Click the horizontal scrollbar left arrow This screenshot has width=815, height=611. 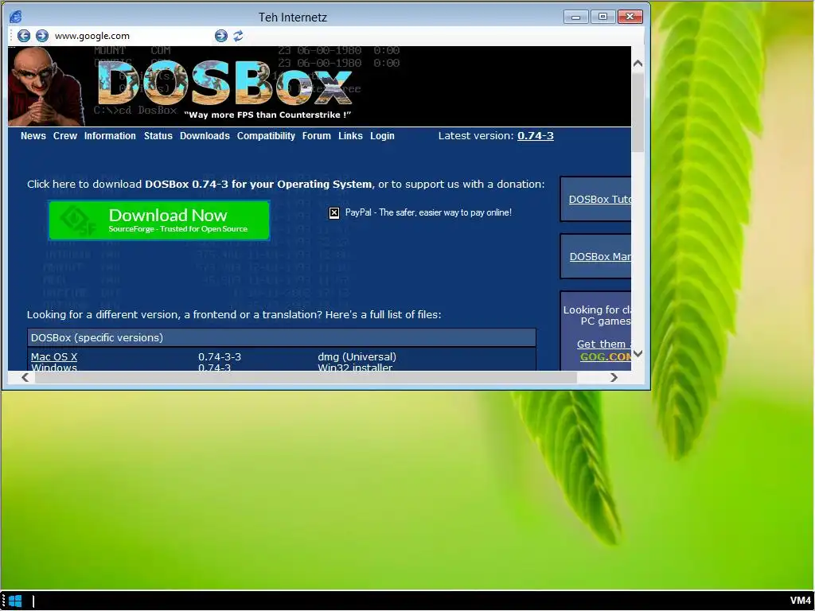click(x=25, y=377)
